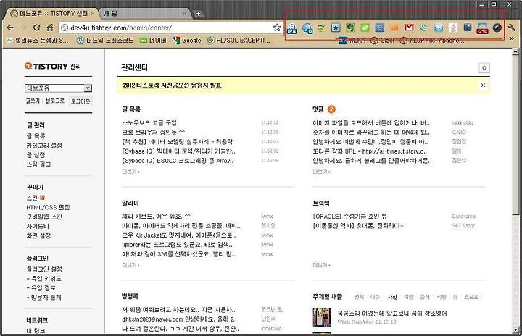Open 사이드바 settings in sidebar

[38, 226]
